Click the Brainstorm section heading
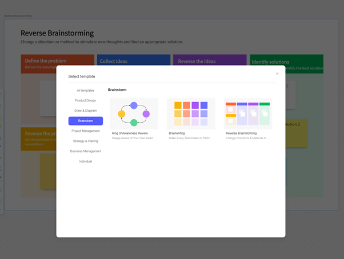This screenshot has height=259, width=344. point(117,90)
